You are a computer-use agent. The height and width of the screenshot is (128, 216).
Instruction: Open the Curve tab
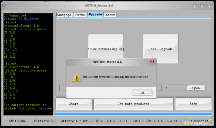80,15
